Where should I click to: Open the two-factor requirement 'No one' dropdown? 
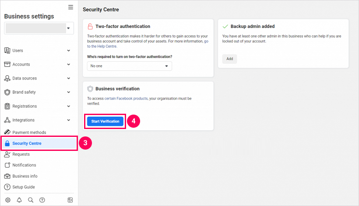click(x=129, y=66)
